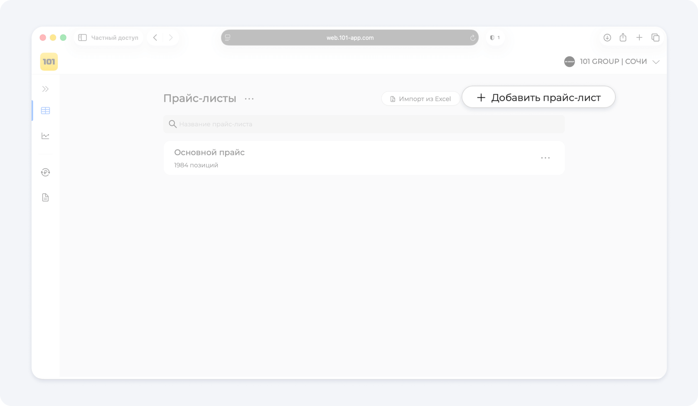Viewport: 698px width, 406px height.
Task: Open options menu next to Прайс-листы heading
Action: click(x=249, y=99)
